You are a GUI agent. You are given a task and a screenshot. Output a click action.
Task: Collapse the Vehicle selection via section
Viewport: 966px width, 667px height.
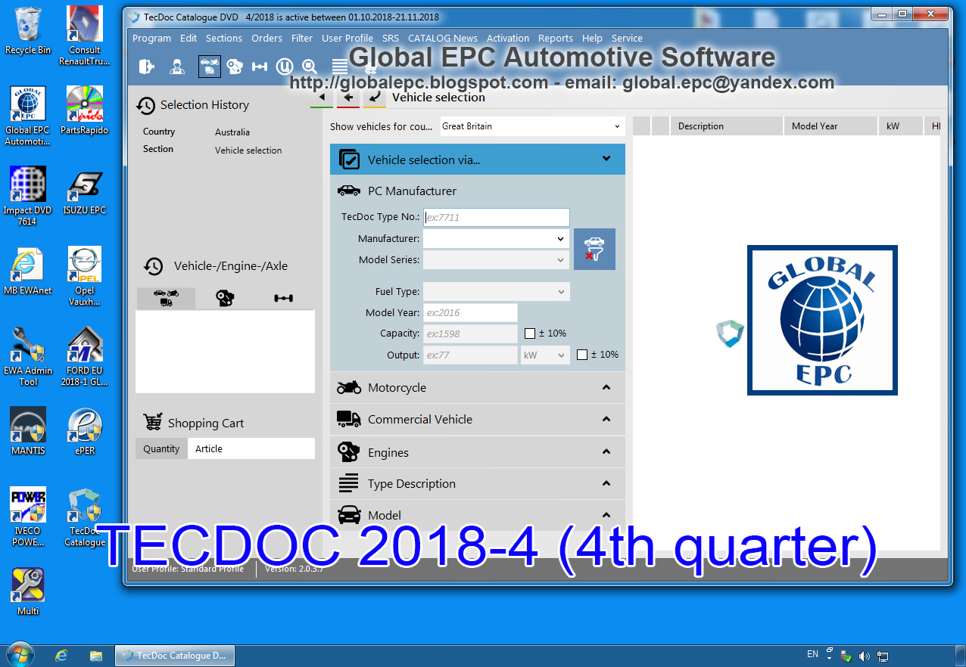[x=478, y=159]
